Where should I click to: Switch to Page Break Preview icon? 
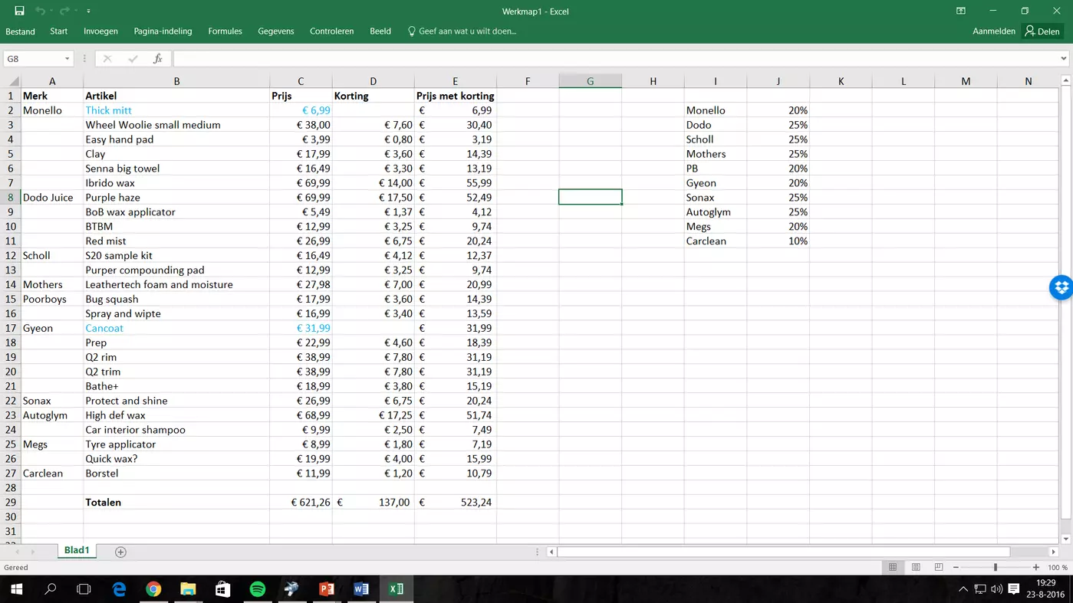[x=938, y=567]
